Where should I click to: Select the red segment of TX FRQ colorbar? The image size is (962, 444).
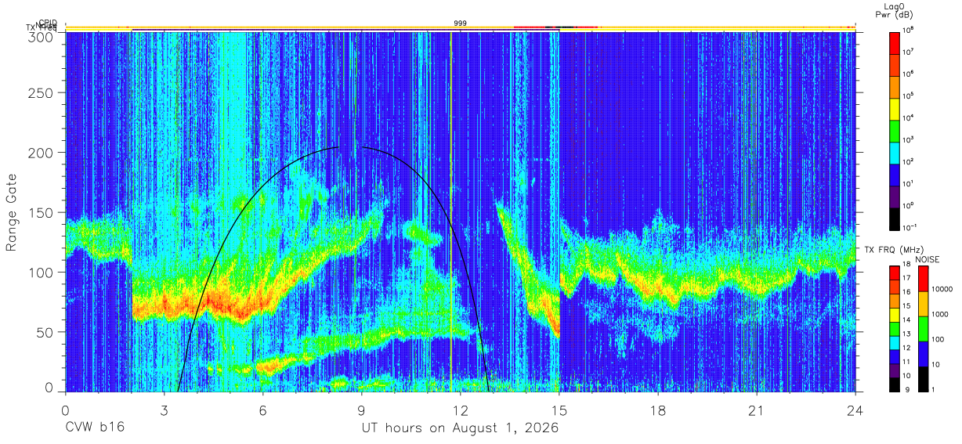point(895,273)
